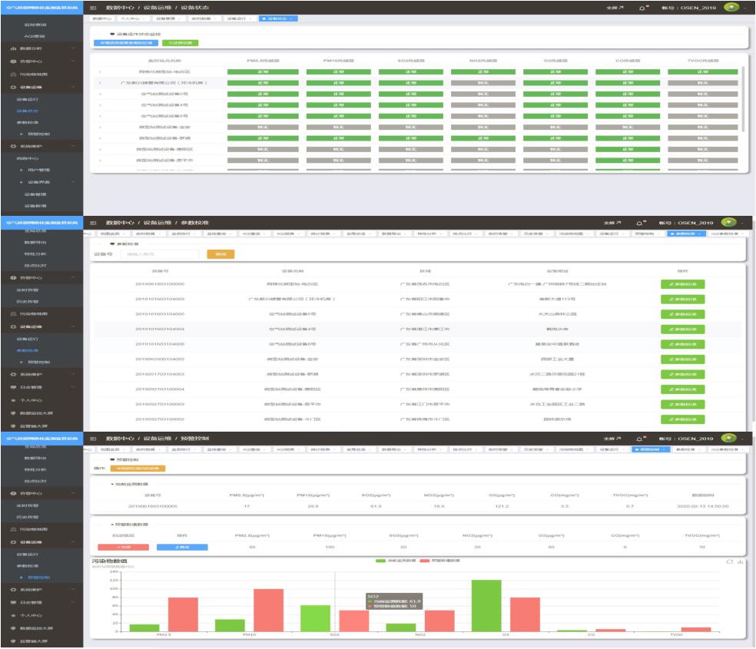
Task: Click the save-image icon on the 污染物数值 chart
Action: click(740, 562)
